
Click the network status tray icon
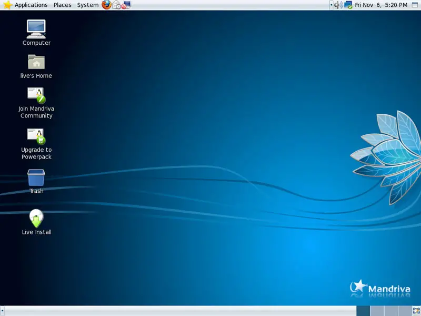[x=348, y=5]
